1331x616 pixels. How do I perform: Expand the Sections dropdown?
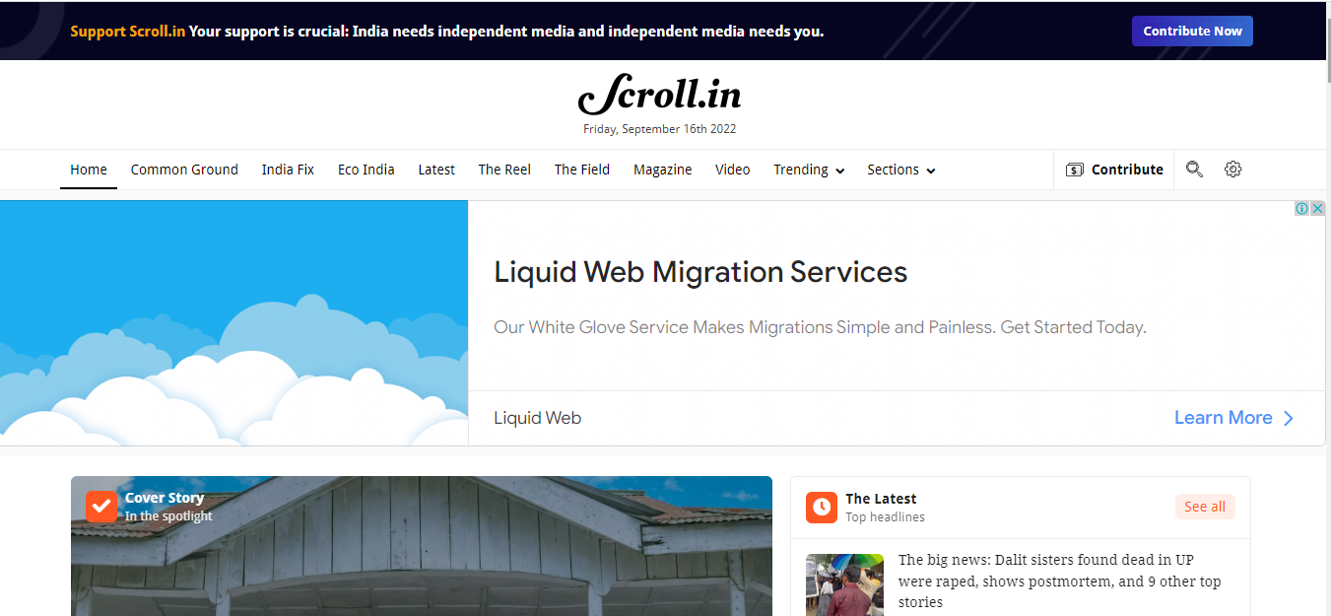click(x=901, y=170)
